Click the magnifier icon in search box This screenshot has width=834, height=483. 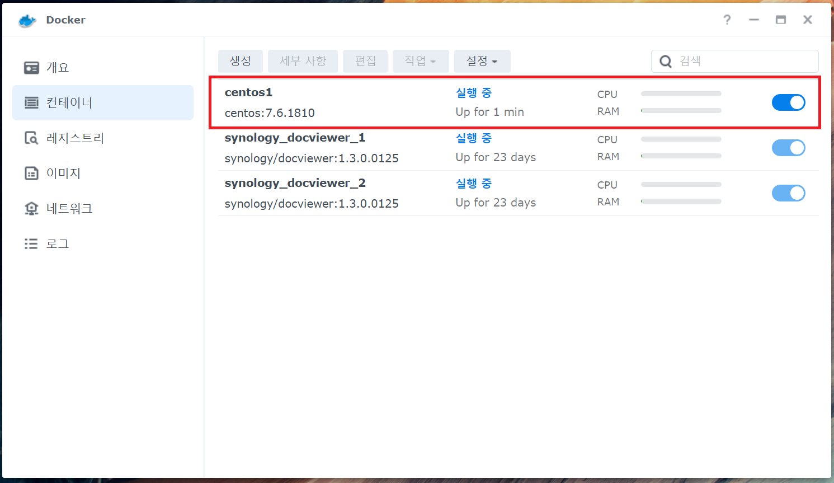666,62
